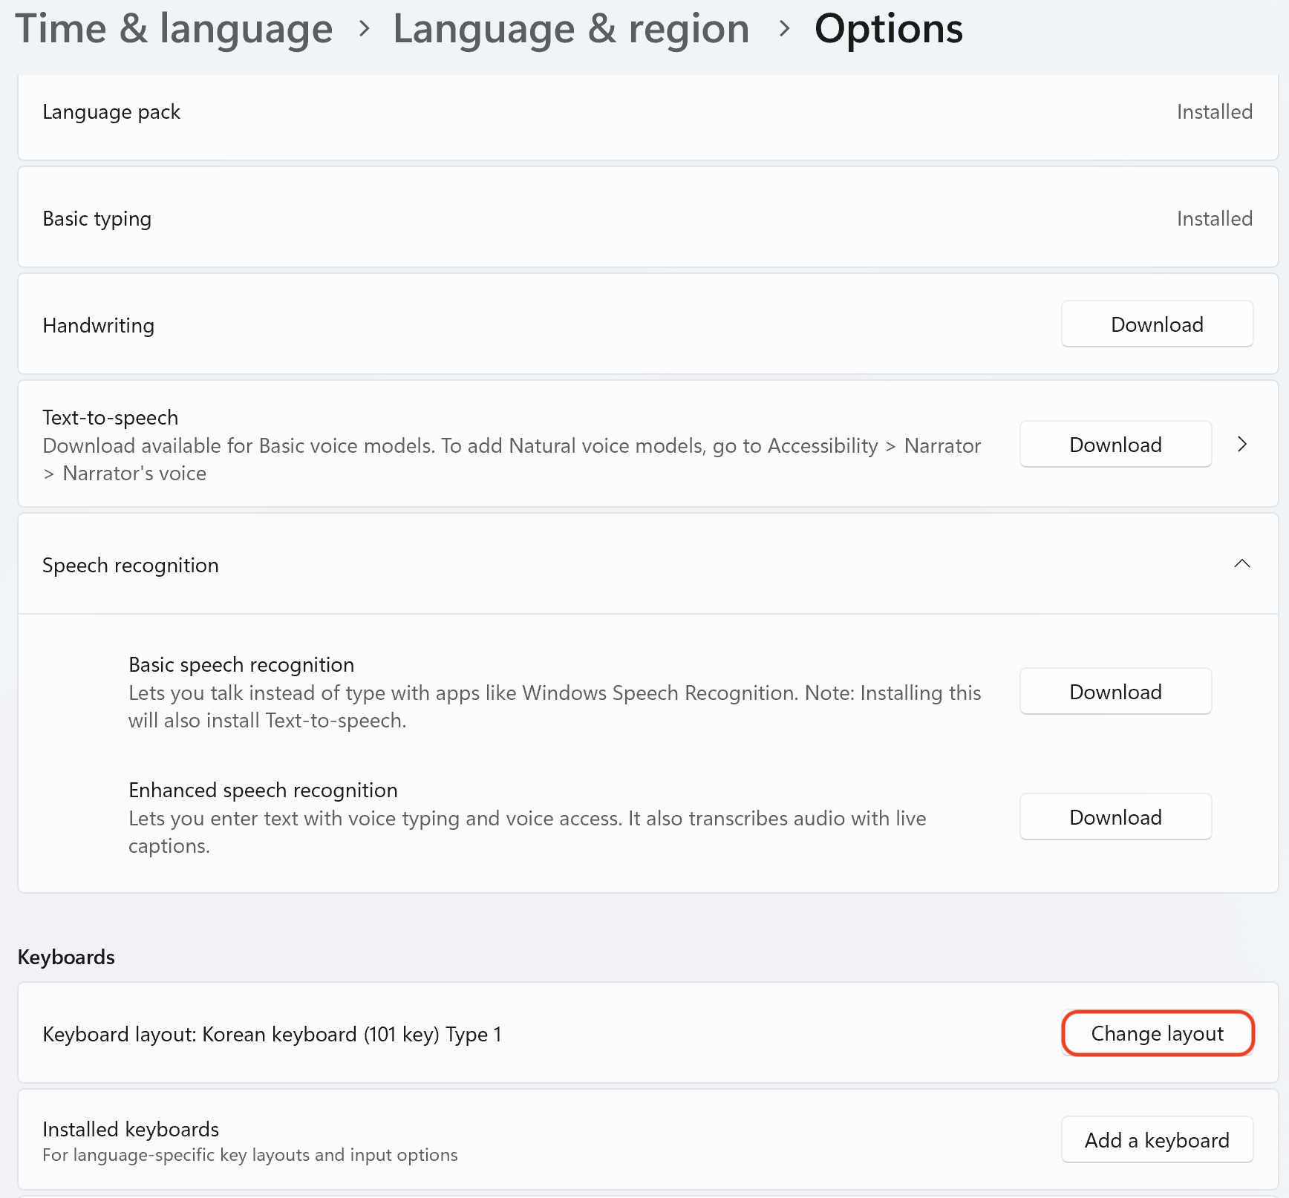The image size is (1289, 1198).
Task: Click the Options page title
Action: pyautogui.click(x=888, y=30)
